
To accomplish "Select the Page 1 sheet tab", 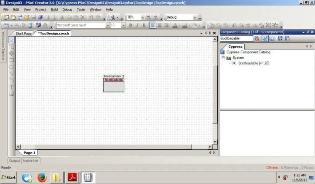I will click(x=29, y=153).
